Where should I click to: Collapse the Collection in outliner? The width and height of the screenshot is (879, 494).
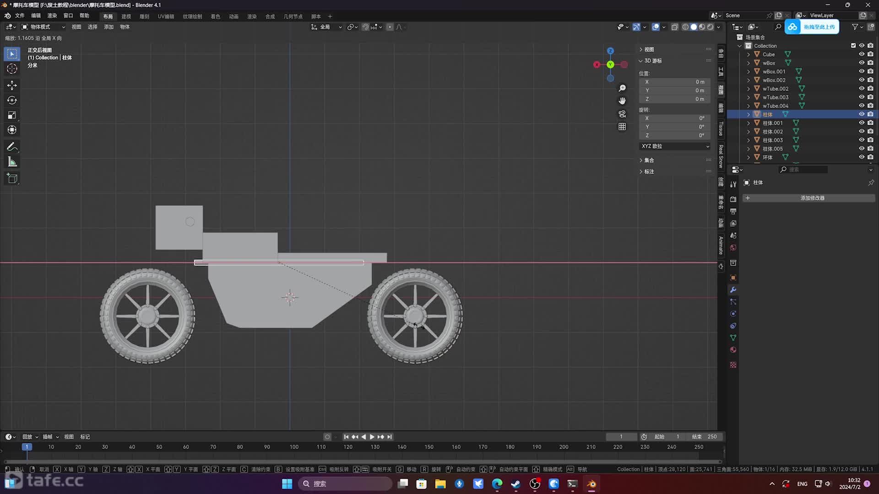point(740,46)
